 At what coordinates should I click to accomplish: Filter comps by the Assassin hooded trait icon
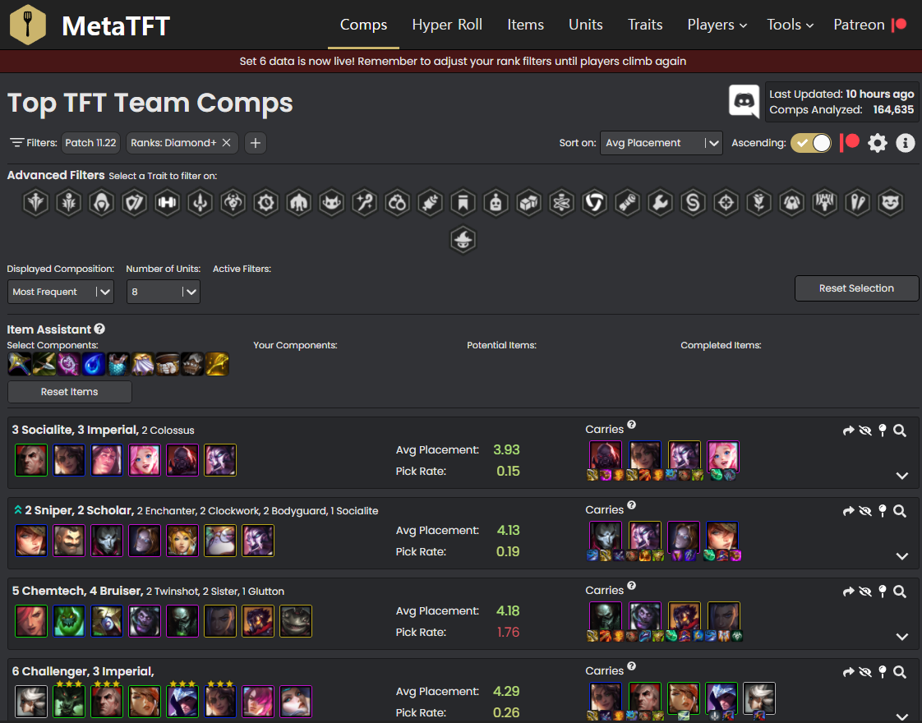pos(102,203)
